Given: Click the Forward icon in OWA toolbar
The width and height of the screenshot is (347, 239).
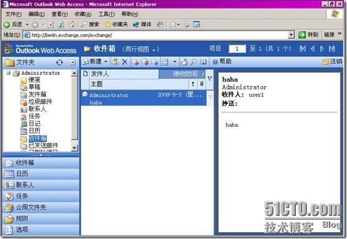Looking at the screenshot, I should pos(154,62).
